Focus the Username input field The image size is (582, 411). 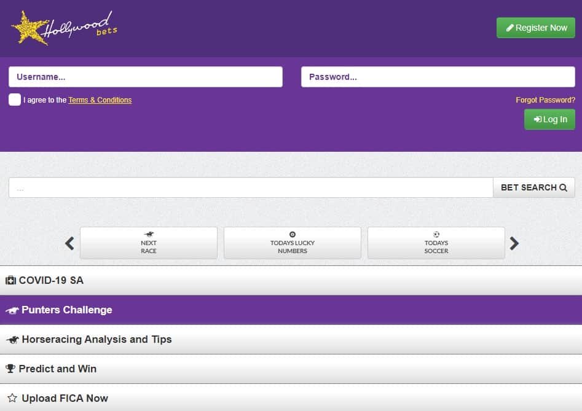[x=146, y=77]
